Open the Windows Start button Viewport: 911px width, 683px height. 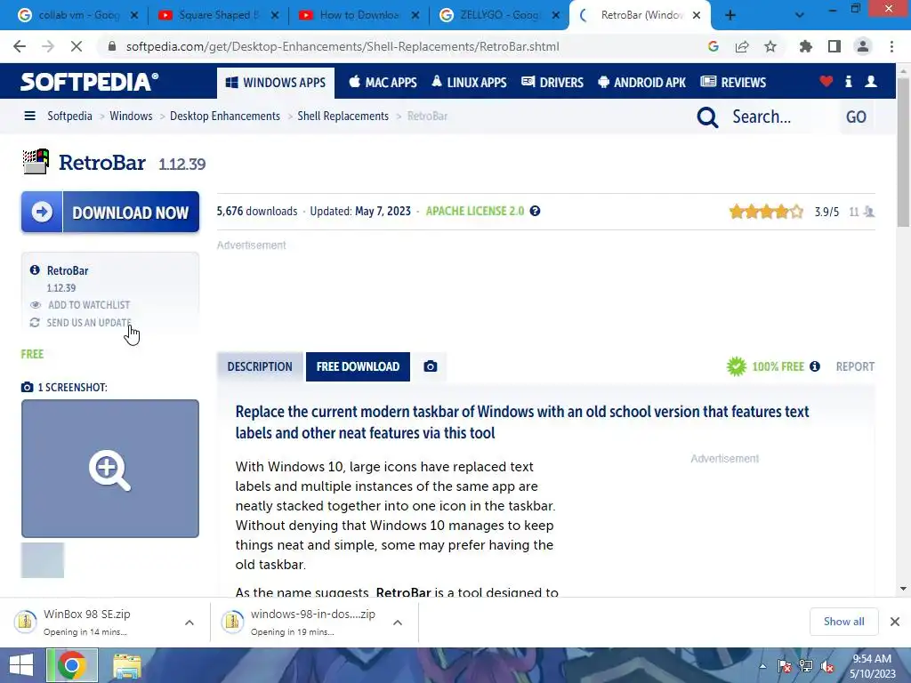(21, 665)
